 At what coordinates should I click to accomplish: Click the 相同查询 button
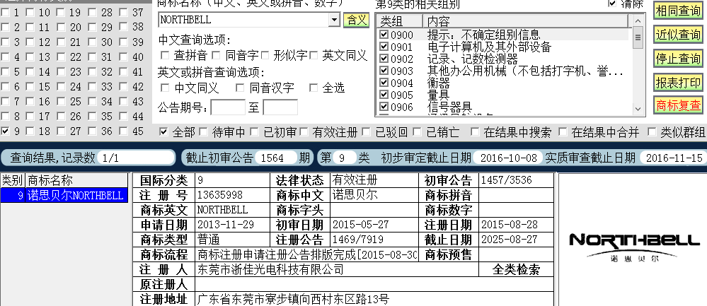pos(678,11)
